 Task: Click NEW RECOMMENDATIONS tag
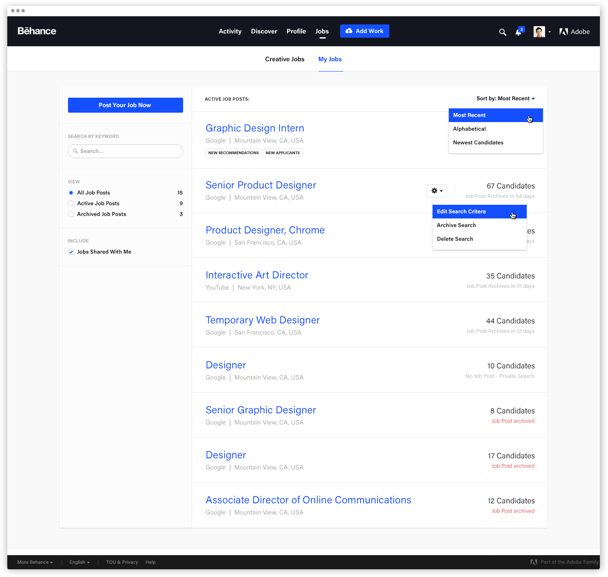coord(234,153)
